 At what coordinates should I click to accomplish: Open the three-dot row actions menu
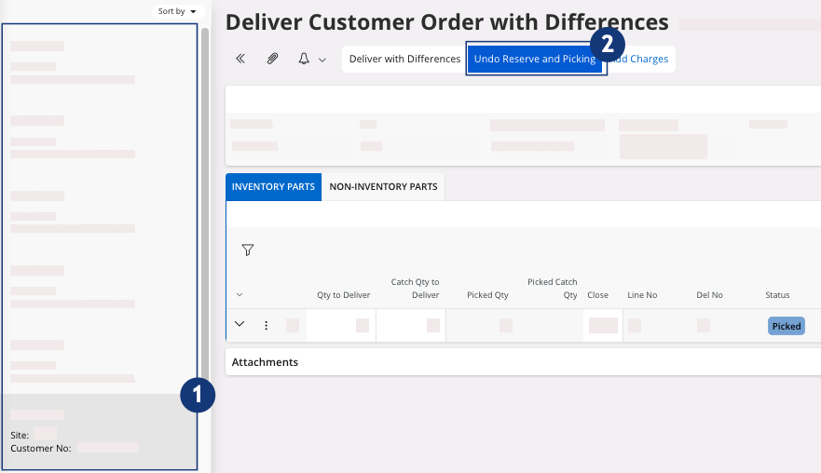[266, 325]
